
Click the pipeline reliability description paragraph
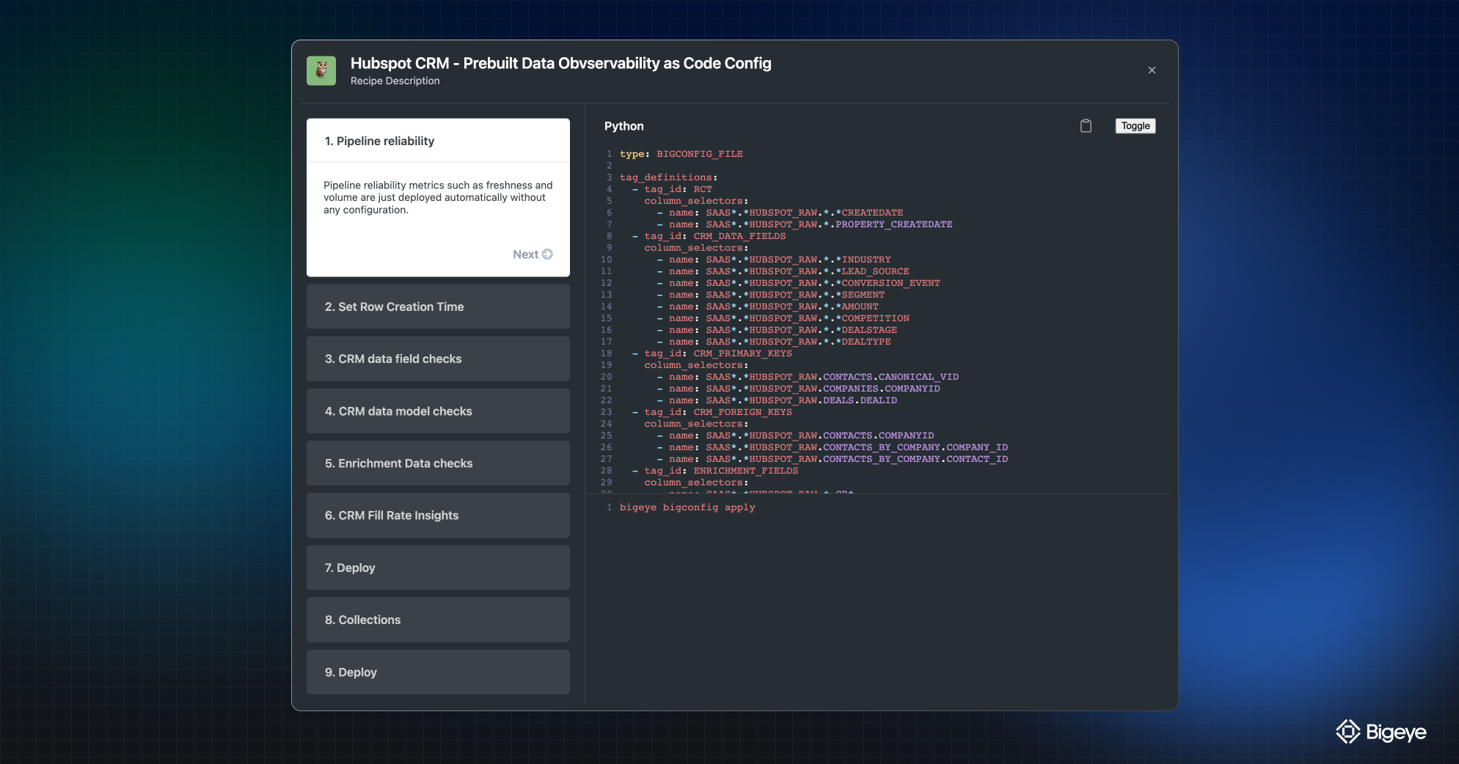click(x=438, y=197)
